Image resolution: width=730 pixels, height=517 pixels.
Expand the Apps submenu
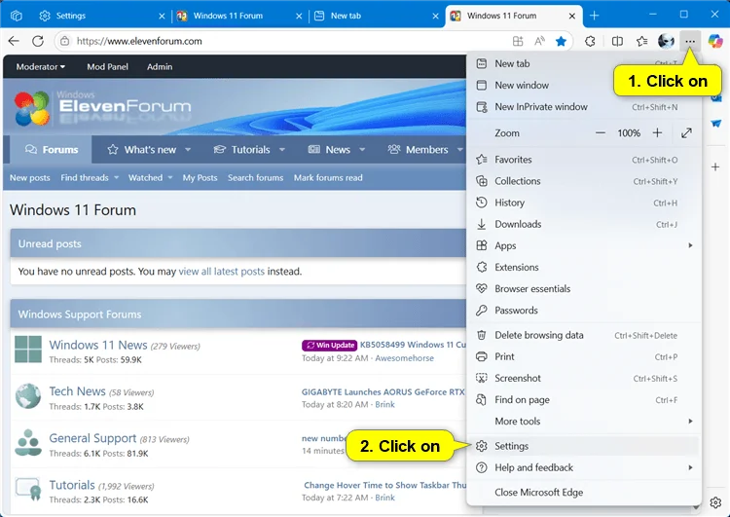[584, 245]
